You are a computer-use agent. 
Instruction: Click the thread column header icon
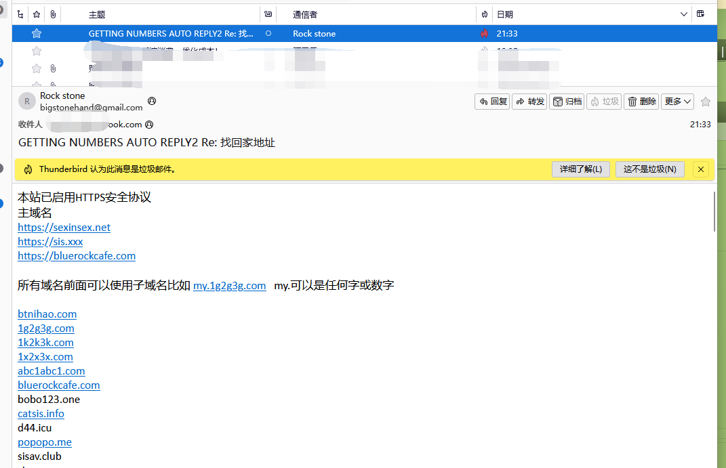pos(20,14)
